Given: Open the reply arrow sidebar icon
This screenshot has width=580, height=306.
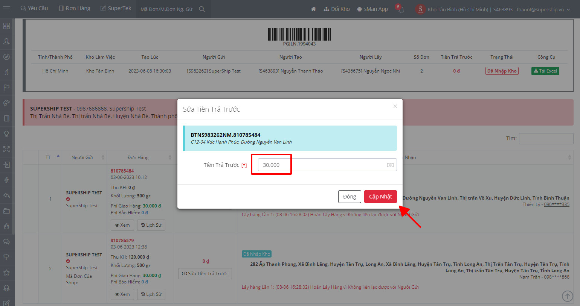Looking at the screenshot, I should 6,195.
